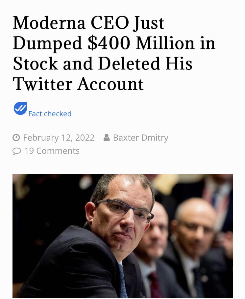Jump to the 19 Comments section
Image resolution: width=245 pixels, height=299 pixels.
52,151
